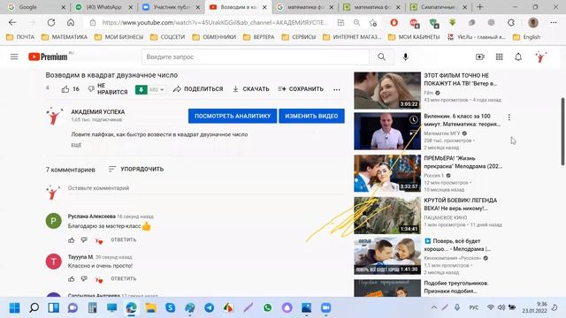This screenshot has height=318, width=566.
Task: Reply to Таууупа М.'s comment via ОТВЕТИТЬ
Action: click(x=124, y=279)
